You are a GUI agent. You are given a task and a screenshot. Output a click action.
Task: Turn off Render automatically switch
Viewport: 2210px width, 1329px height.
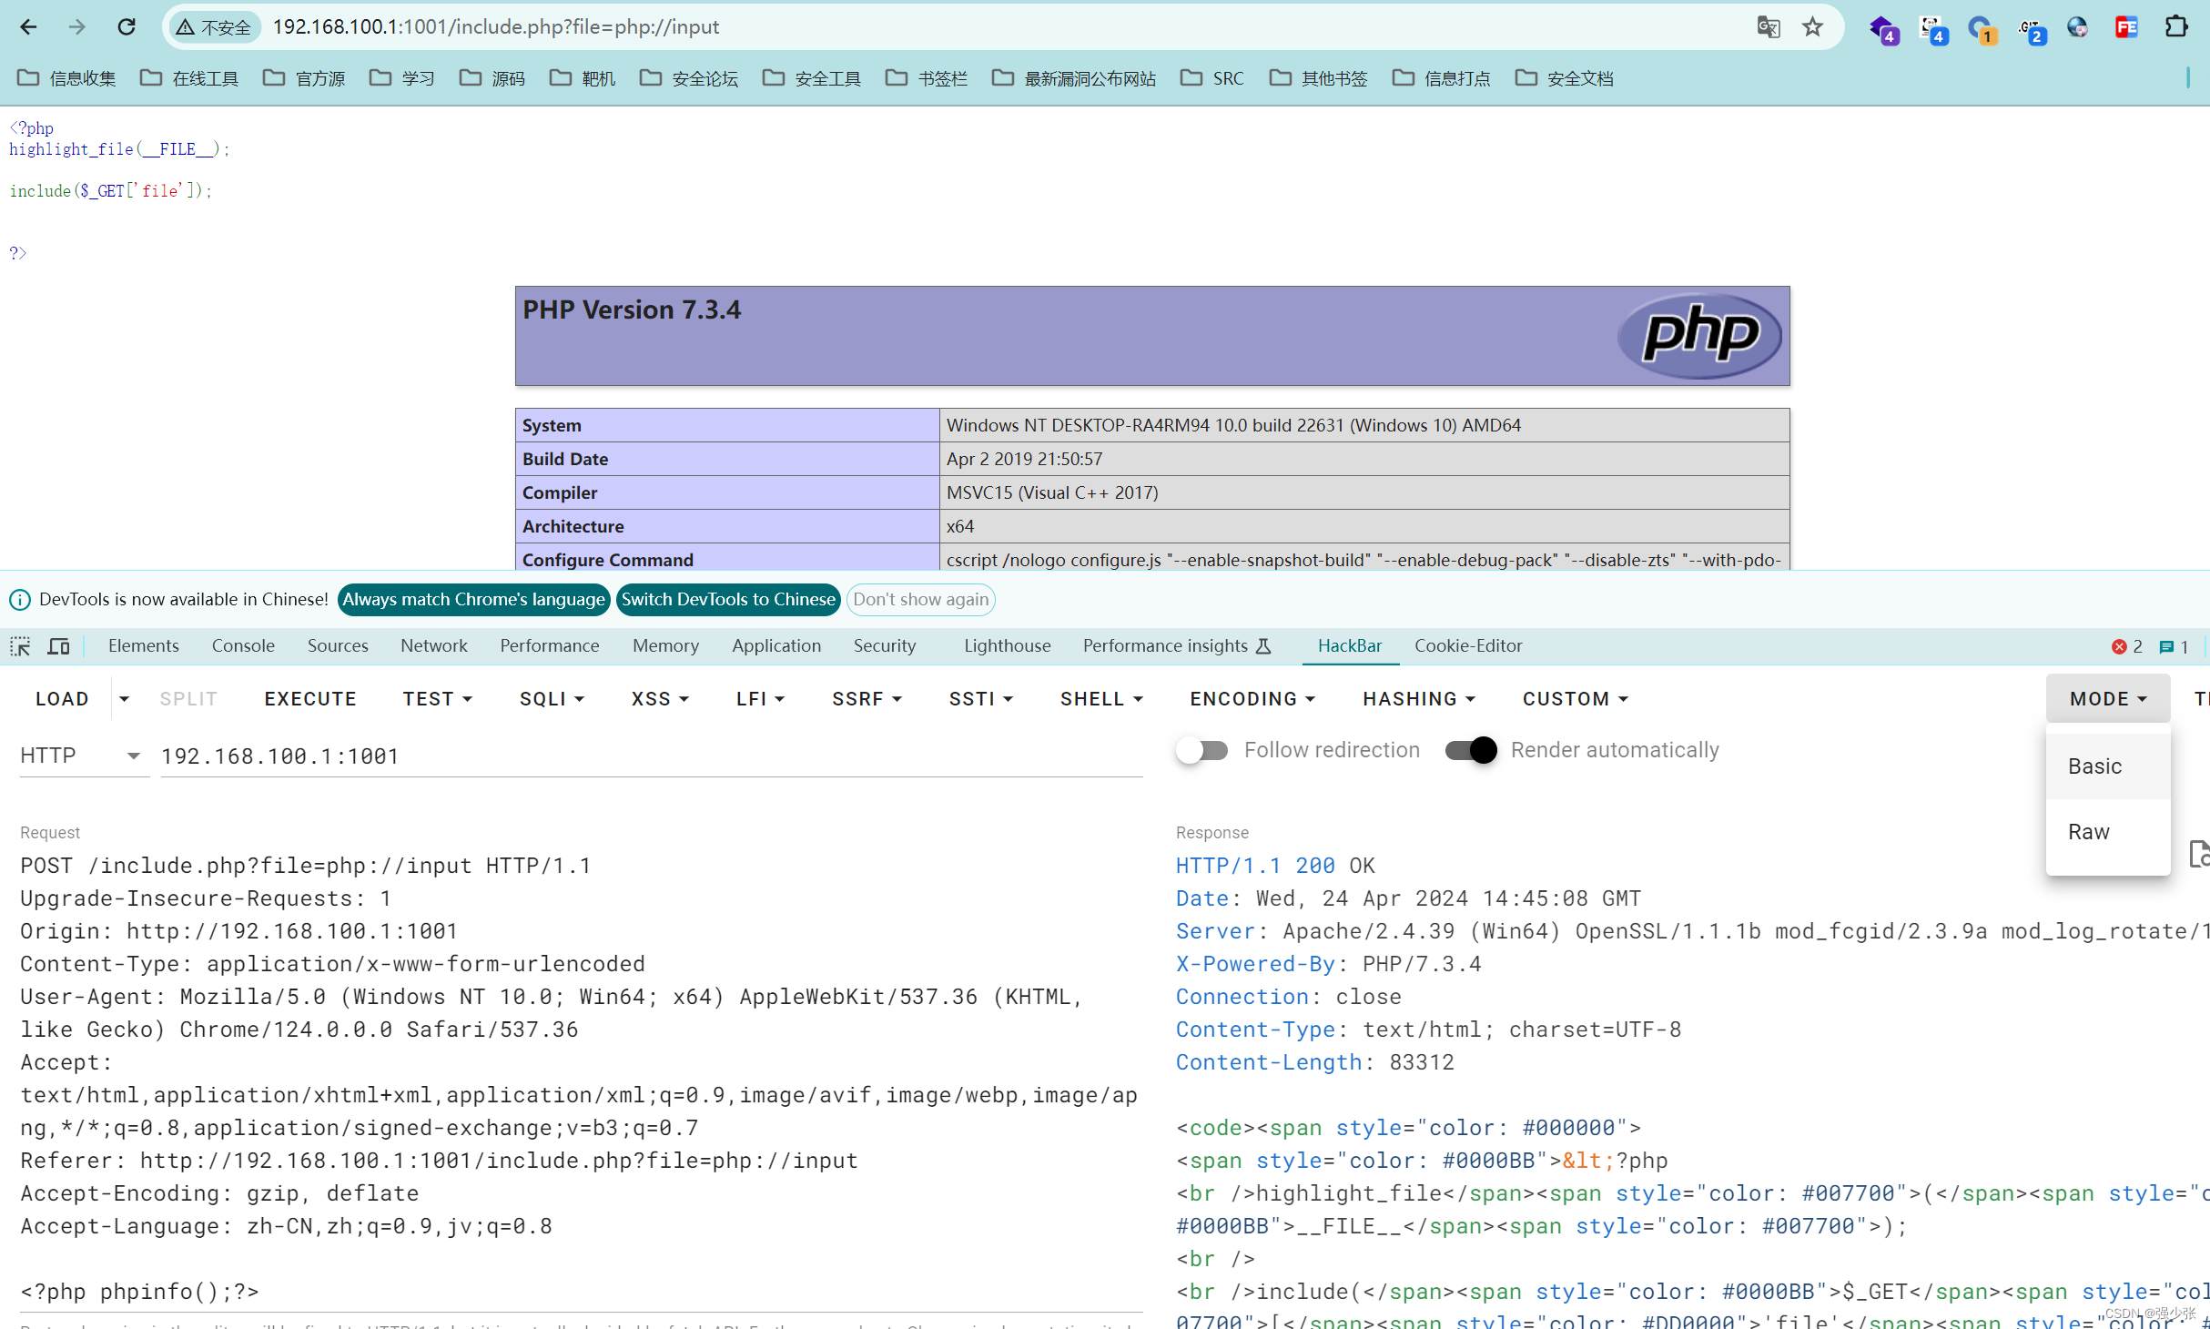point(1471,750)
